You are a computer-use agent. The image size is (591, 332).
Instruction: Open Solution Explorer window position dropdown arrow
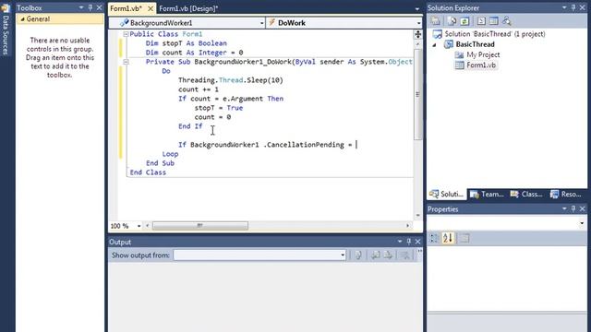[564, 7]
